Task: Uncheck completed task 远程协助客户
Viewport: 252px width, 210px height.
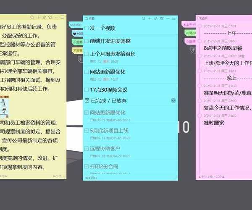Action: [x=87, y=149]
